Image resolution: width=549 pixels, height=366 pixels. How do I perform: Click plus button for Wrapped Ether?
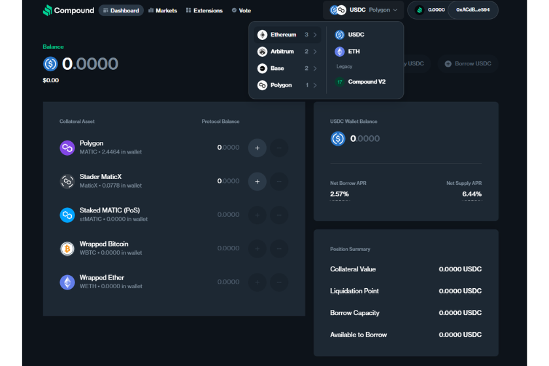click(258, 282)
